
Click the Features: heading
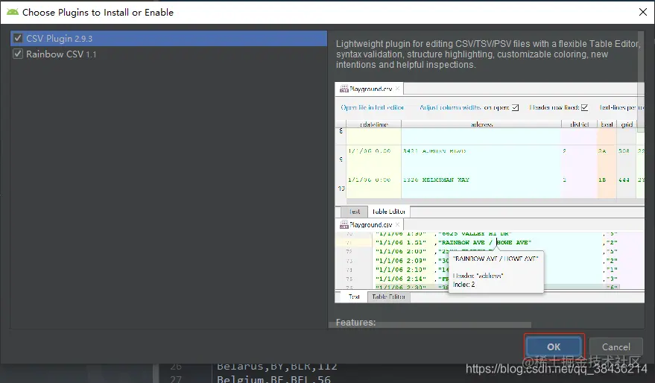(355, 323)
